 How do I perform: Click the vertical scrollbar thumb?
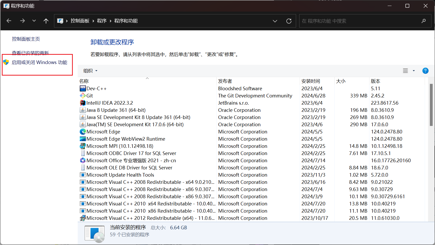click(431, 105)
